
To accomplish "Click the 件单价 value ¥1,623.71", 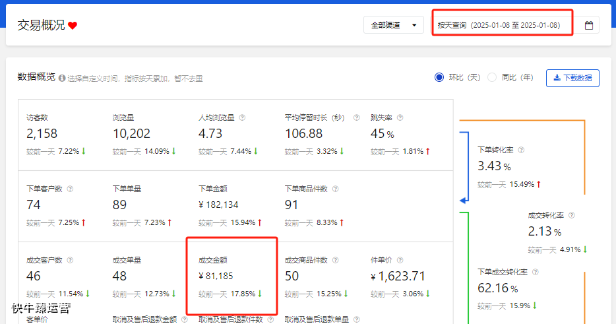I will pyautogui.click(x=398, y=276).
